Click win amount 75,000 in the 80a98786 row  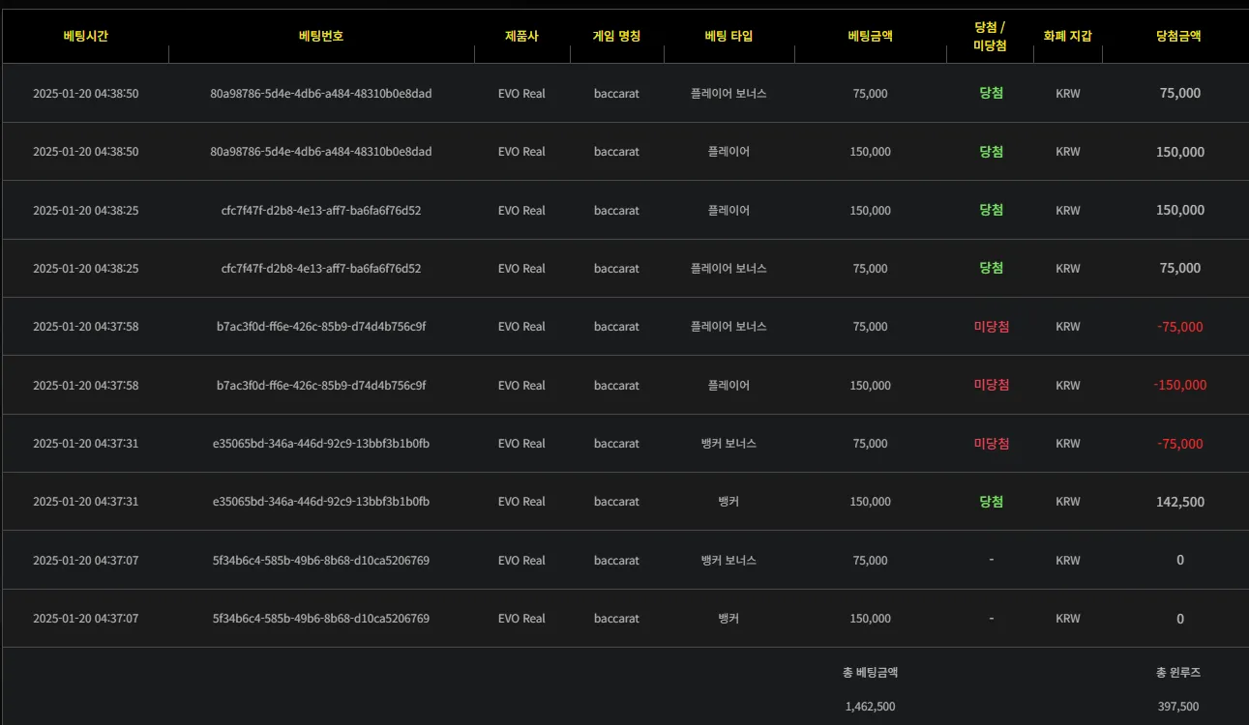point(1180,94)
